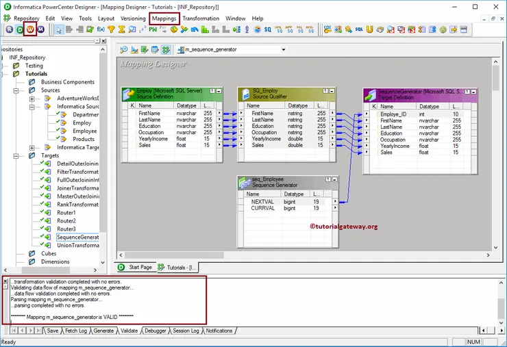Open Workflow Monitor with the M icon
Viewport: 507px width, 347px height.
[40, 29]
